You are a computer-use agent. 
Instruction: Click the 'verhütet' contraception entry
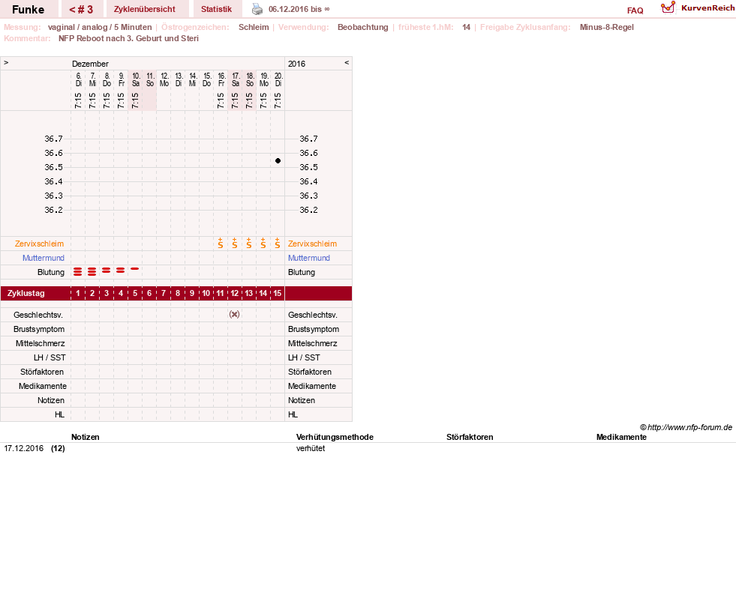point(311,448)
